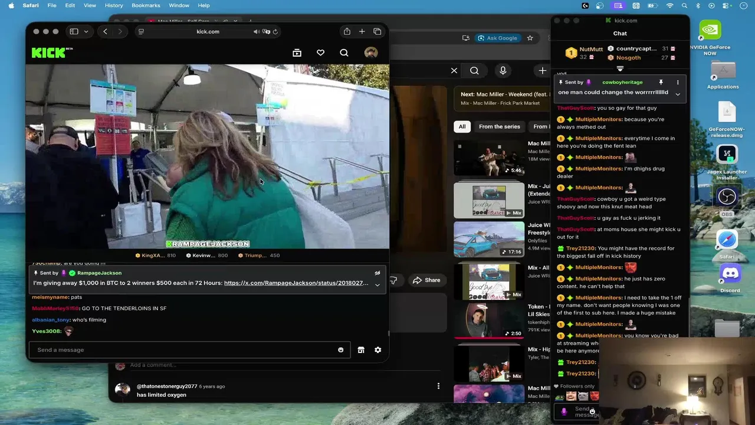Reload the kick.com page
This screenshot has height=425, width=755.
pos(275,31)
